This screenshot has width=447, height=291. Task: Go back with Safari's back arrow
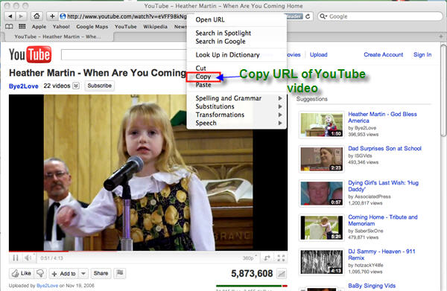click(x=10, y=16)
